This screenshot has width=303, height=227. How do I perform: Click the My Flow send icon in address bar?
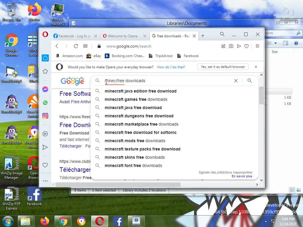click(x=239, y=46)
